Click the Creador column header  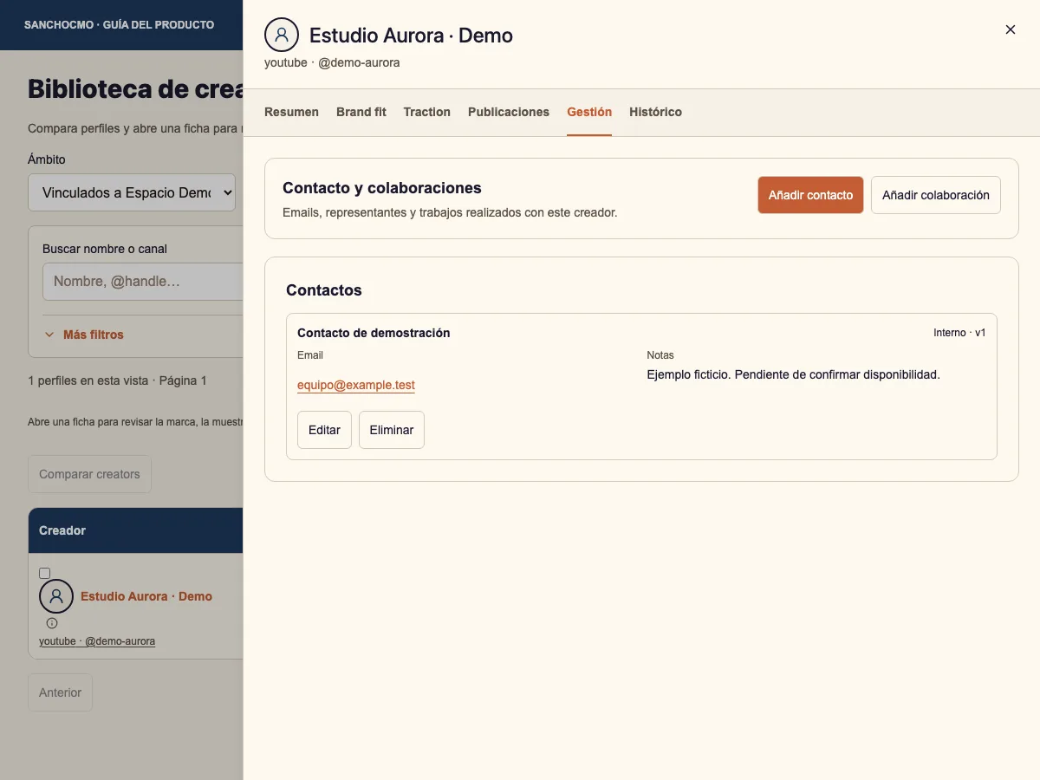[62, 530]
